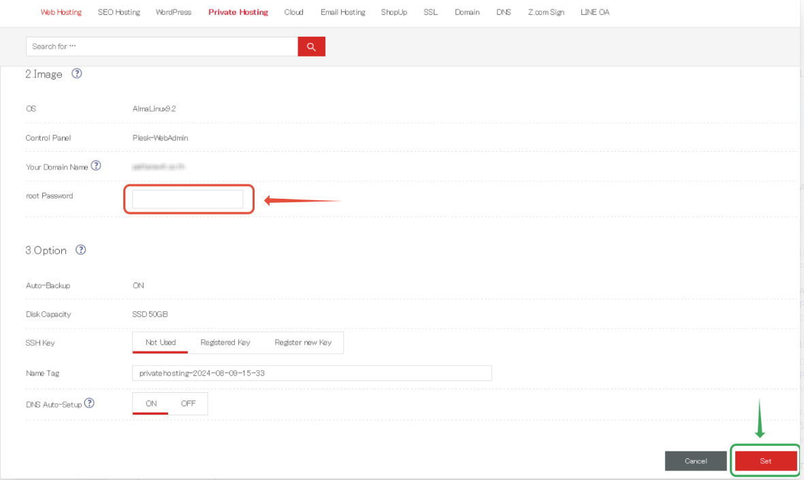Open the Web Hosting menu
804x480 pixels.
[x=61, y=12]
